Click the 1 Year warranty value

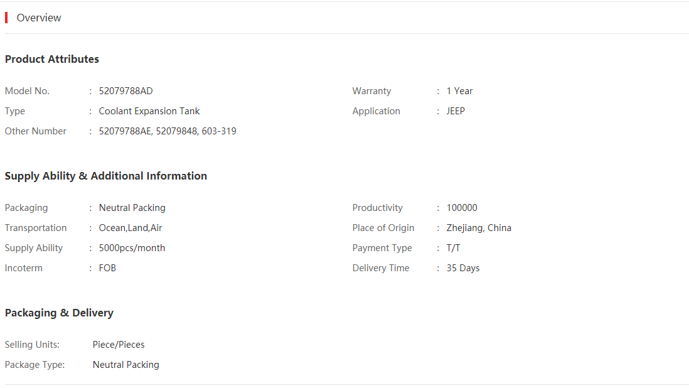(x=459, y=91)
